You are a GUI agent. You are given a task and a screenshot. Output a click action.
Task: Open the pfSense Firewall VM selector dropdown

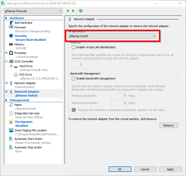[x=33, y=11]
